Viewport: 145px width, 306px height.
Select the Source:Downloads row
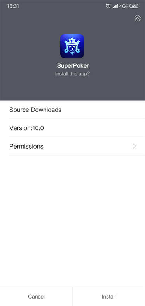[77, 110]
